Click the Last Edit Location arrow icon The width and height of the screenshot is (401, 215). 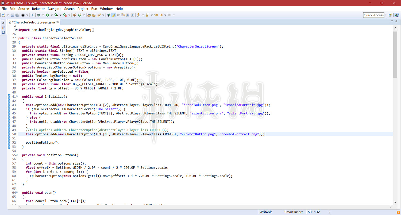[156, 15]
